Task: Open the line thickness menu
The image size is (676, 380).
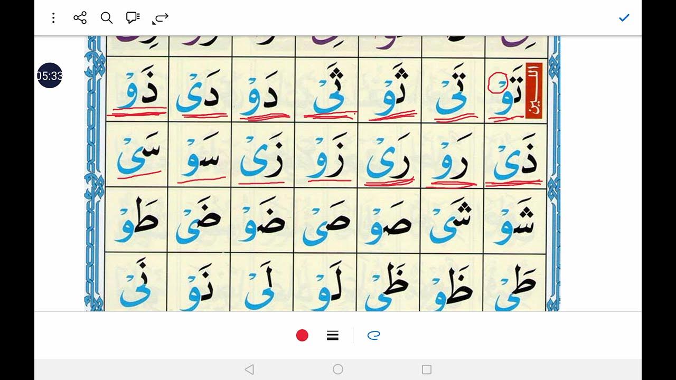Action: pyautogui.click(x=332, y=335)
